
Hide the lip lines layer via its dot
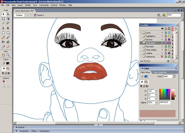pos(162,40)
